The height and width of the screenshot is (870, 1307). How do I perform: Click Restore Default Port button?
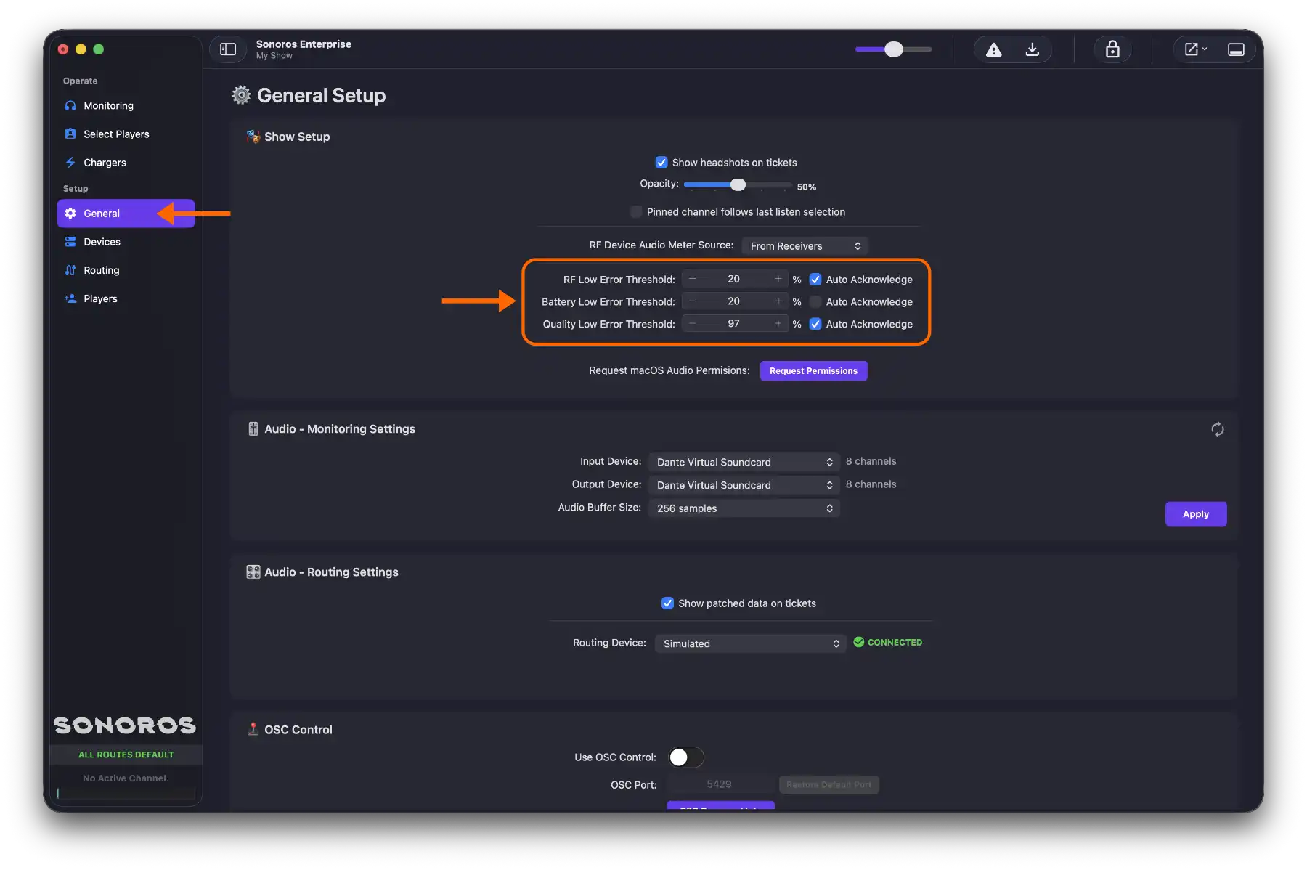coord(828,784)
